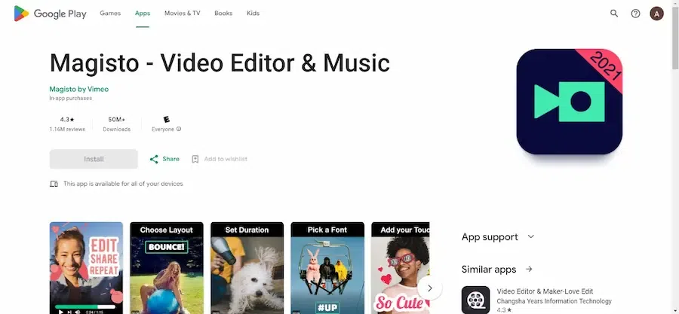The height and width of the screenshot is (314, 679).
Task: Open the Set Duration screenshot
Action: click(x=247, y=268)
